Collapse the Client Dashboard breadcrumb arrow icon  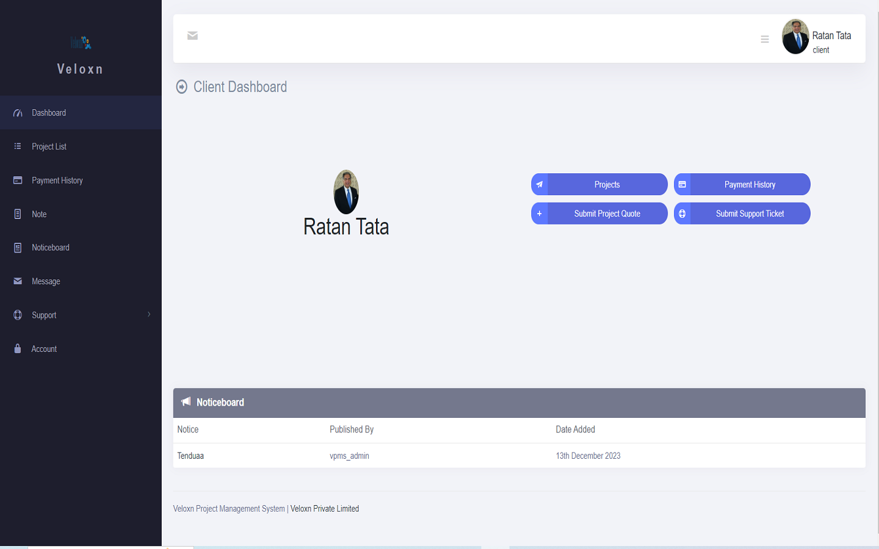coord(181,87)
